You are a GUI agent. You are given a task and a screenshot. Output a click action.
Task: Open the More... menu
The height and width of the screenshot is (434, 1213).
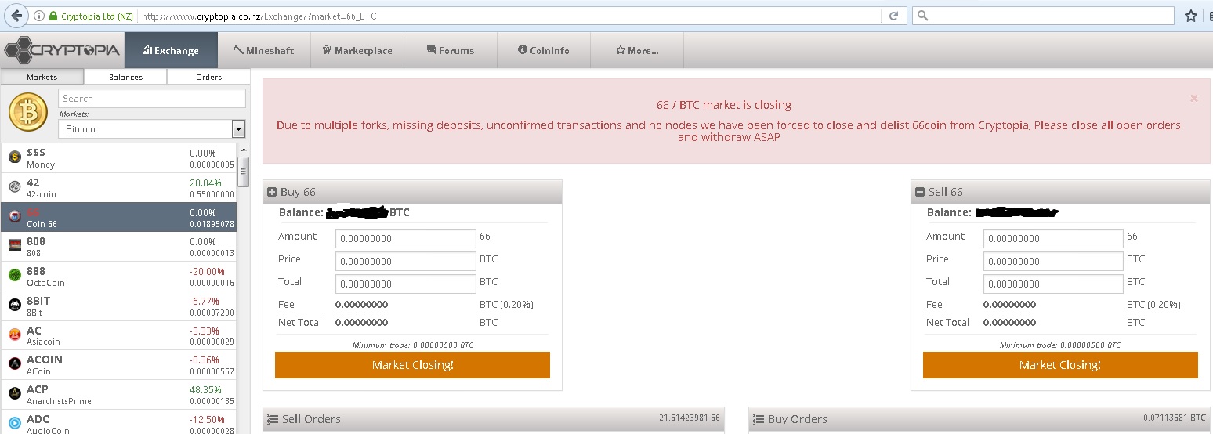[637, 50]
